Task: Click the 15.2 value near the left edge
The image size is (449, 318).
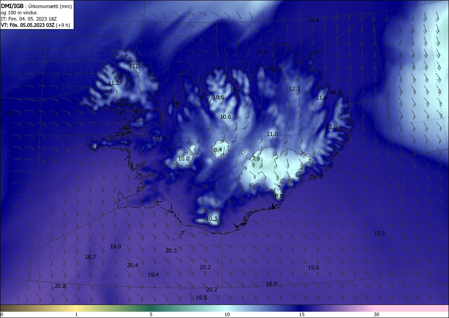Action: click(11, 113)
